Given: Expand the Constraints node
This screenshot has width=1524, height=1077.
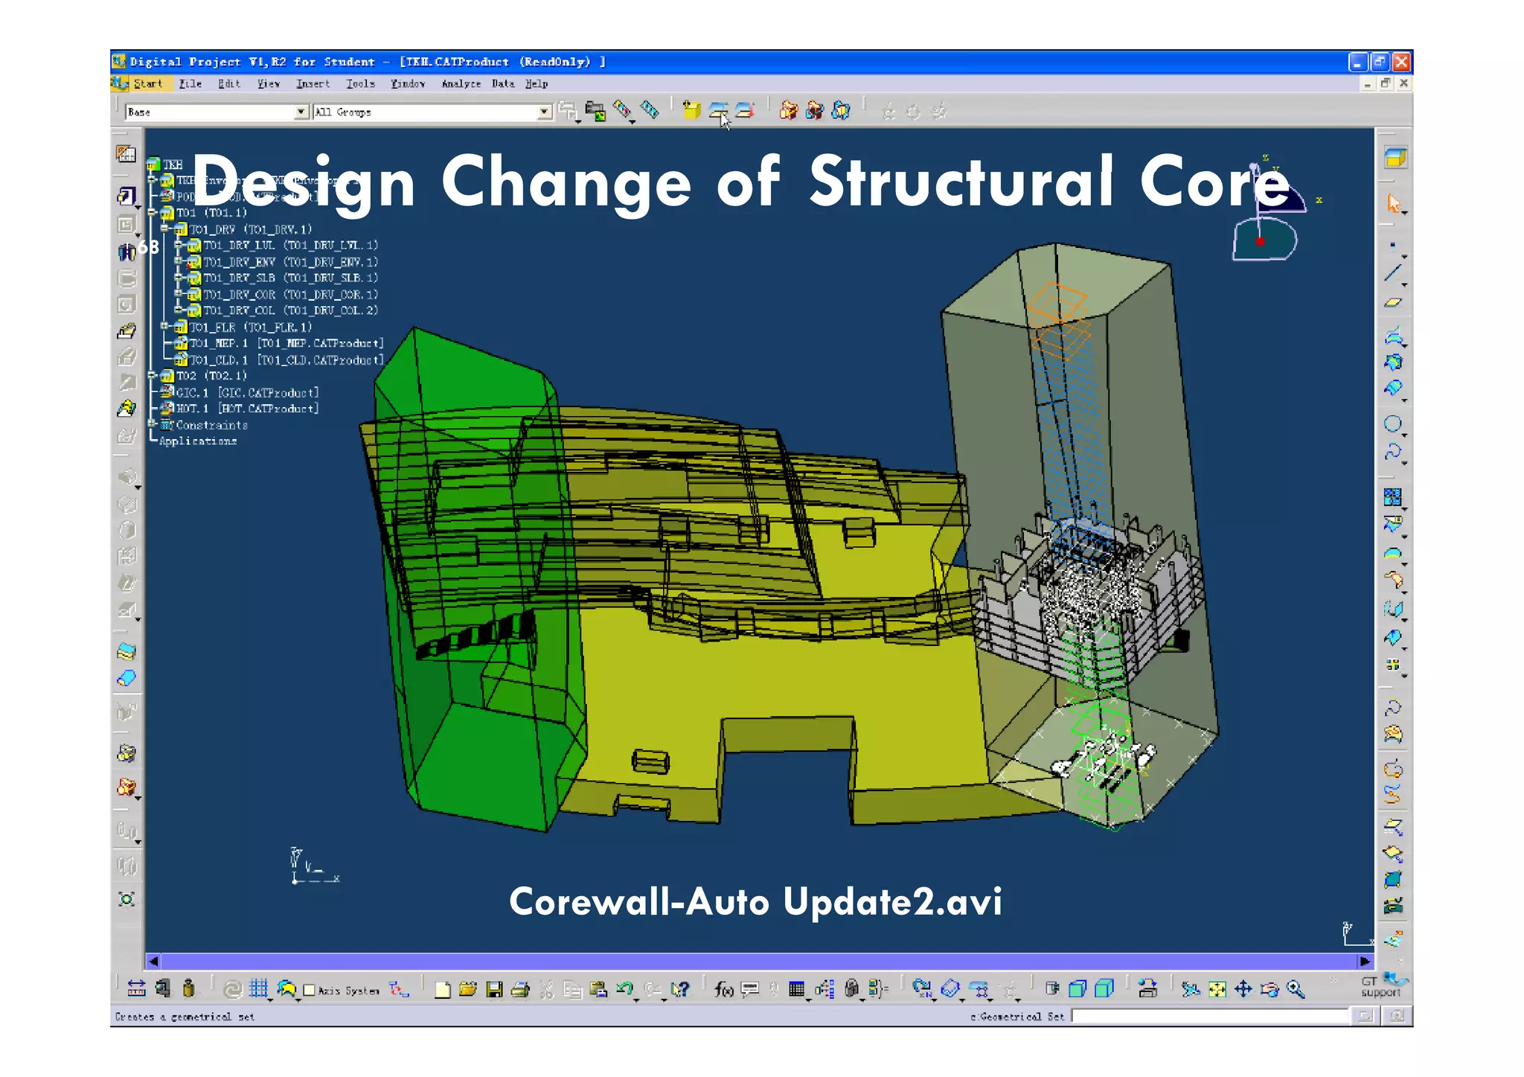Looking at the screenshot, I should coord(153,424).
